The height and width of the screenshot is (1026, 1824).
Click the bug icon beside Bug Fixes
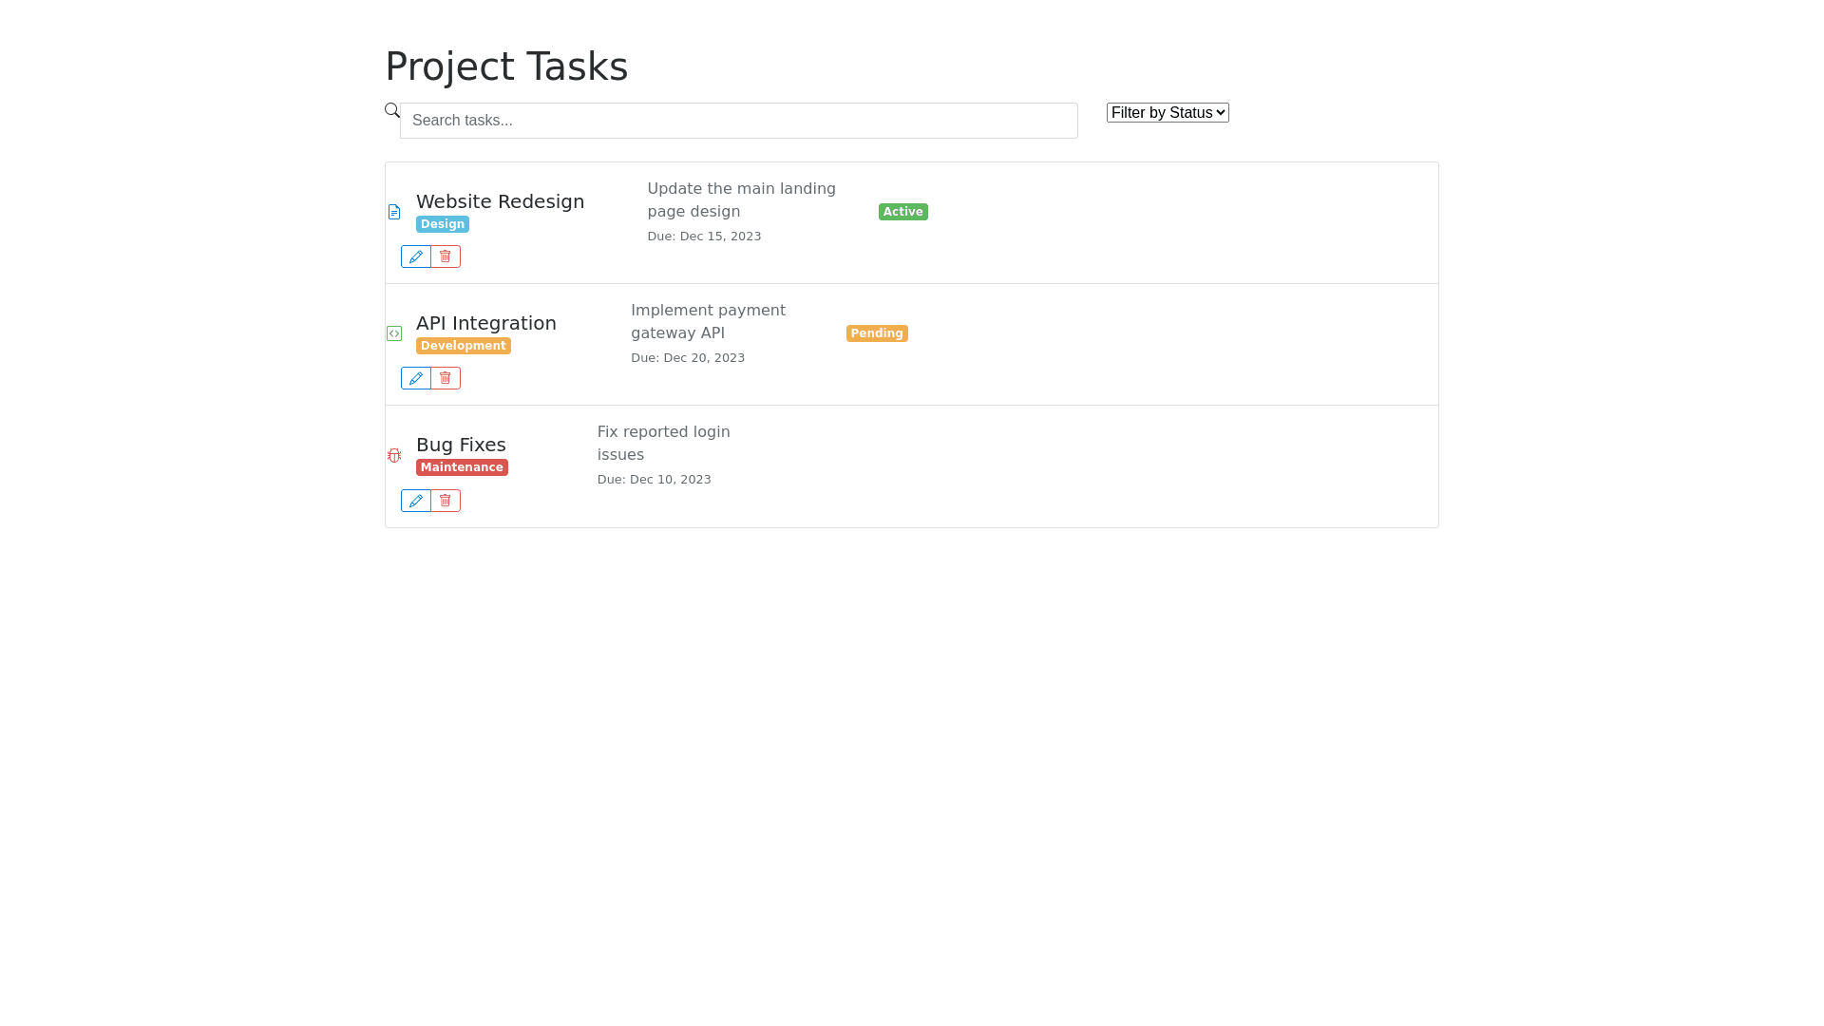[394, 455]
